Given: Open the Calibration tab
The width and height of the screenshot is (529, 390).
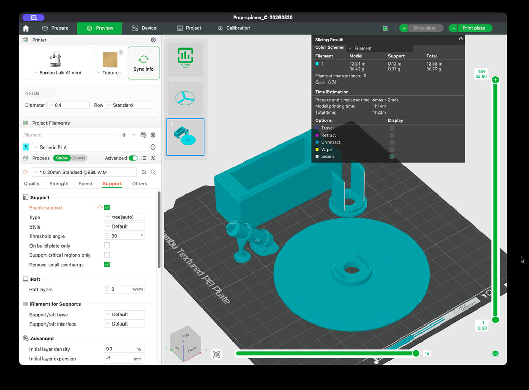Looking at the screenshot, I should tap(234, 28).
